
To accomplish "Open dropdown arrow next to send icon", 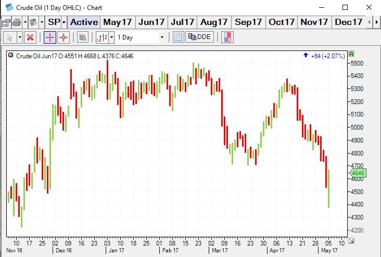I will pos(42,22).
